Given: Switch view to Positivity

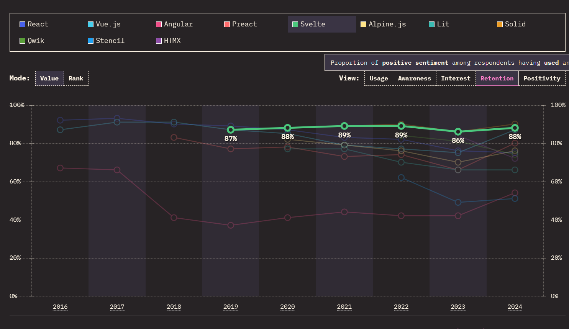Looking at the screenshot, I should 542,78.
